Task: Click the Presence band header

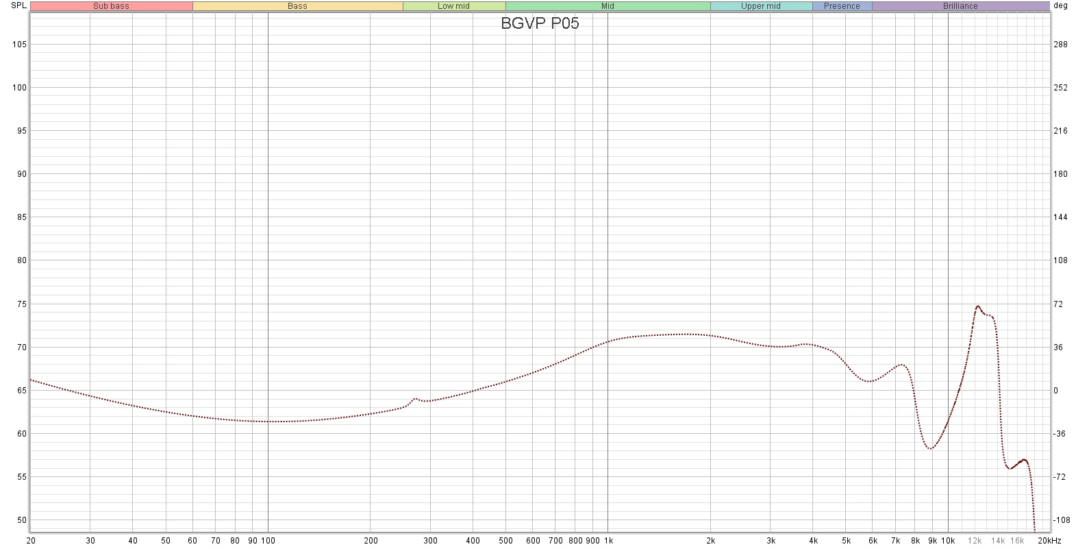Action: point(842,6)
